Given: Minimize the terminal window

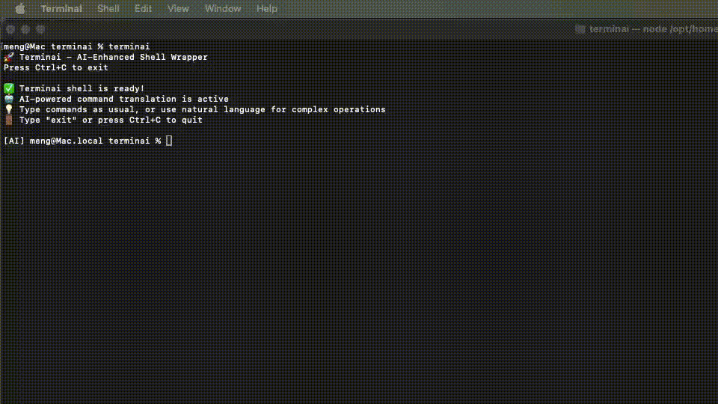Looking at the screenshot, I should pyautogui.click(x=25, y=29).
